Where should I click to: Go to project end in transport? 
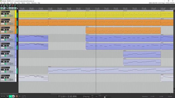(x=4, y=96)
